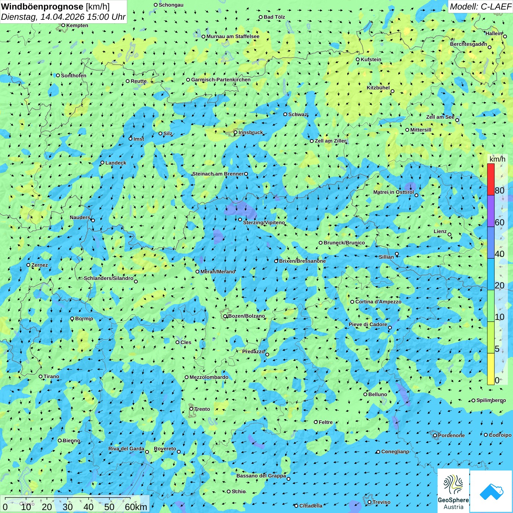The width and height of the screenshot is (513, 513).
Task: Click the Pieve di Cadore label
Action: [368, 324]
